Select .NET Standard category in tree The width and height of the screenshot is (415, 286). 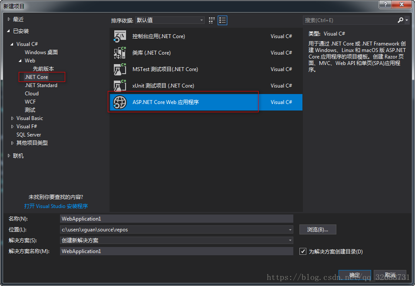pyautogui.click(x=41, y=85)
